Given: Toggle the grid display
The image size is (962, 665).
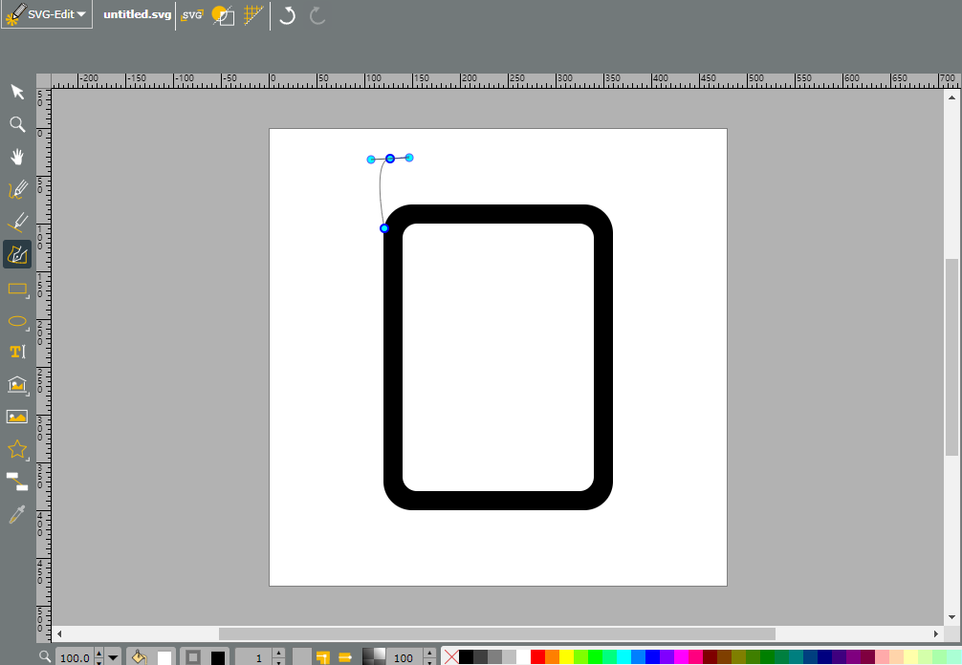Looking at the screenshot, I should coord(252,14).
